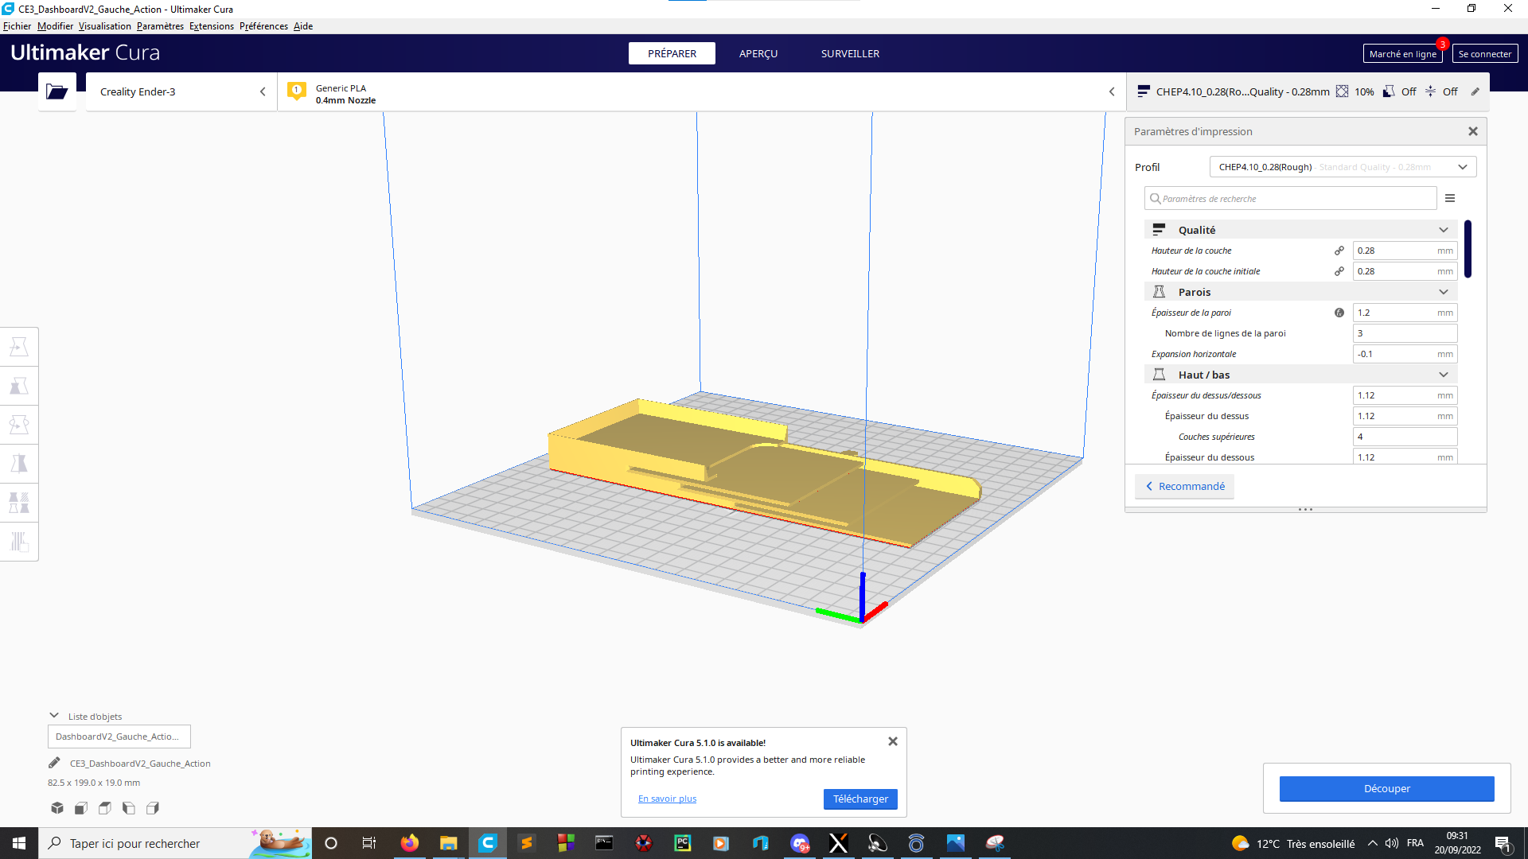Open Sublime Text from the taskbar

click(x=527, y=843)
